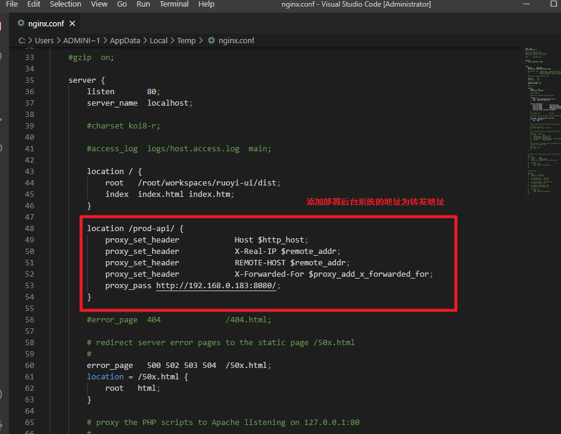
Task: Open the Users breadcrumb segment
Action: pos(44,41)
